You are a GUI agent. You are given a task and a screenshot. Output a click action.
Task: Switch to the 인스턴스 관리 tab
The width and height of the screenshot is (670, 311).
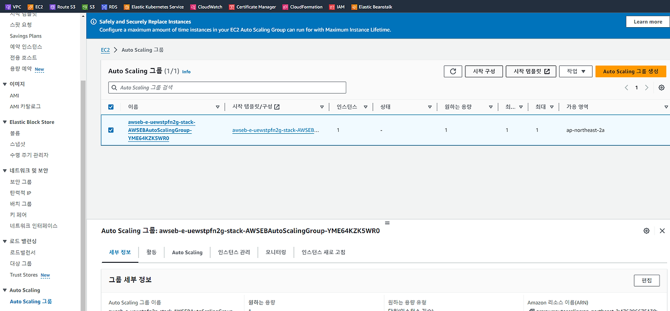(x=234, y=252)
